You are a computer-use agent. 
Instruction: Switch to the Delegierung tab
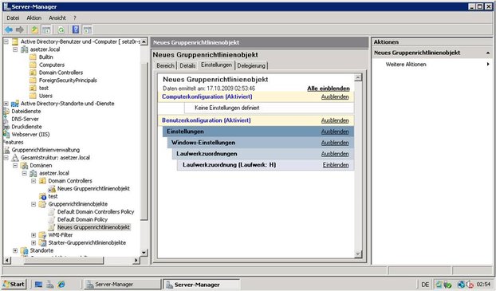[251, 65]
